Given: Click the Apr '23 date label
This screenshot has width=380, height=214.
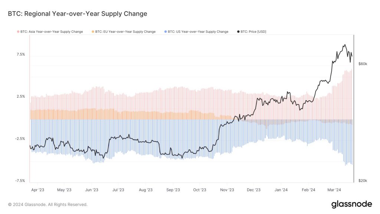Looking at the screenshot, I should pyautogui.click(x=37, y=190).
